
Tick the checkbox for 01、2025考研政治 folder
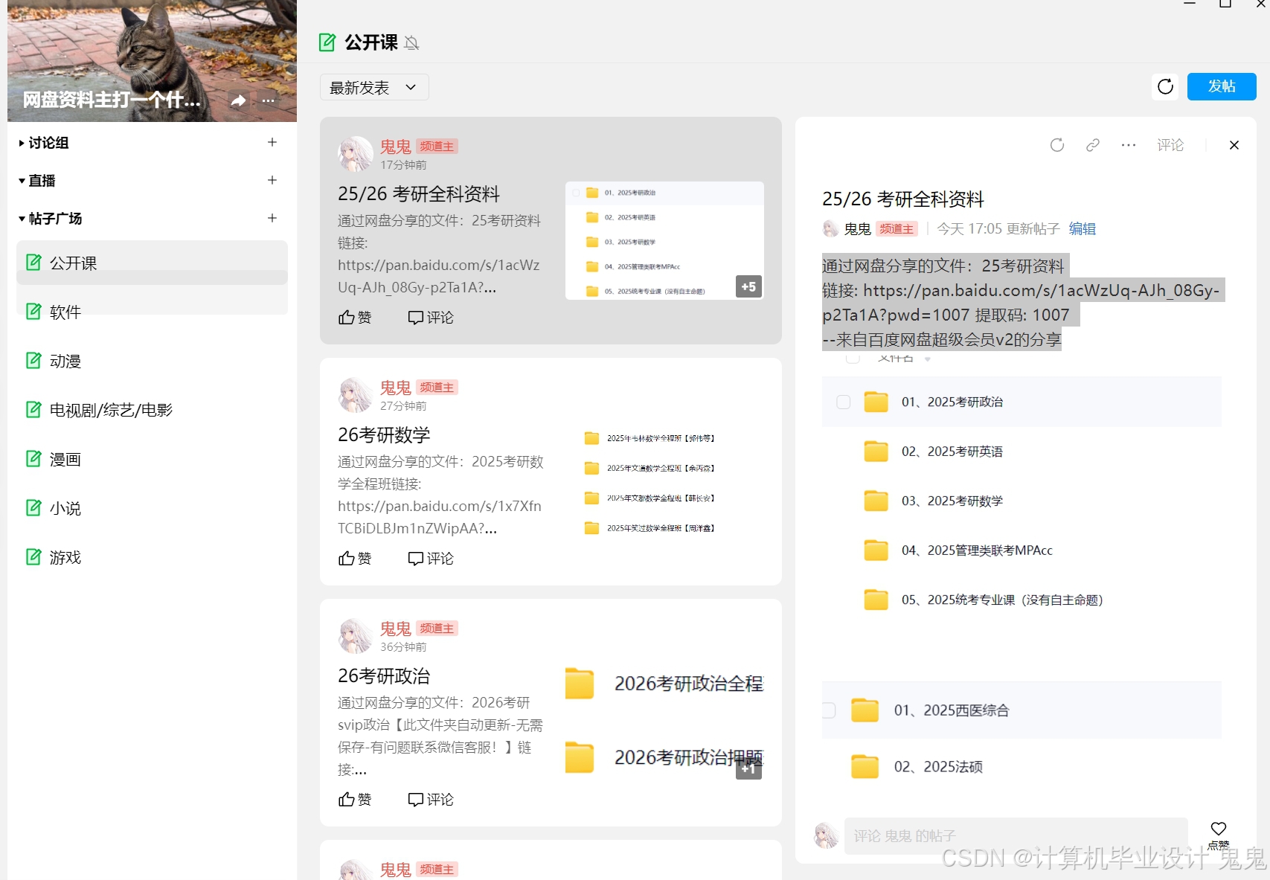coord(844,402)
